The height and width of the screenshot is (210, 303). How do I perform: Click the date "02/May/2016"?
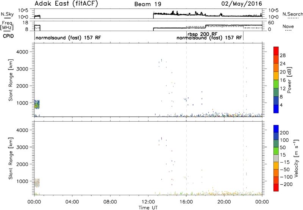[x=242, y=4]
